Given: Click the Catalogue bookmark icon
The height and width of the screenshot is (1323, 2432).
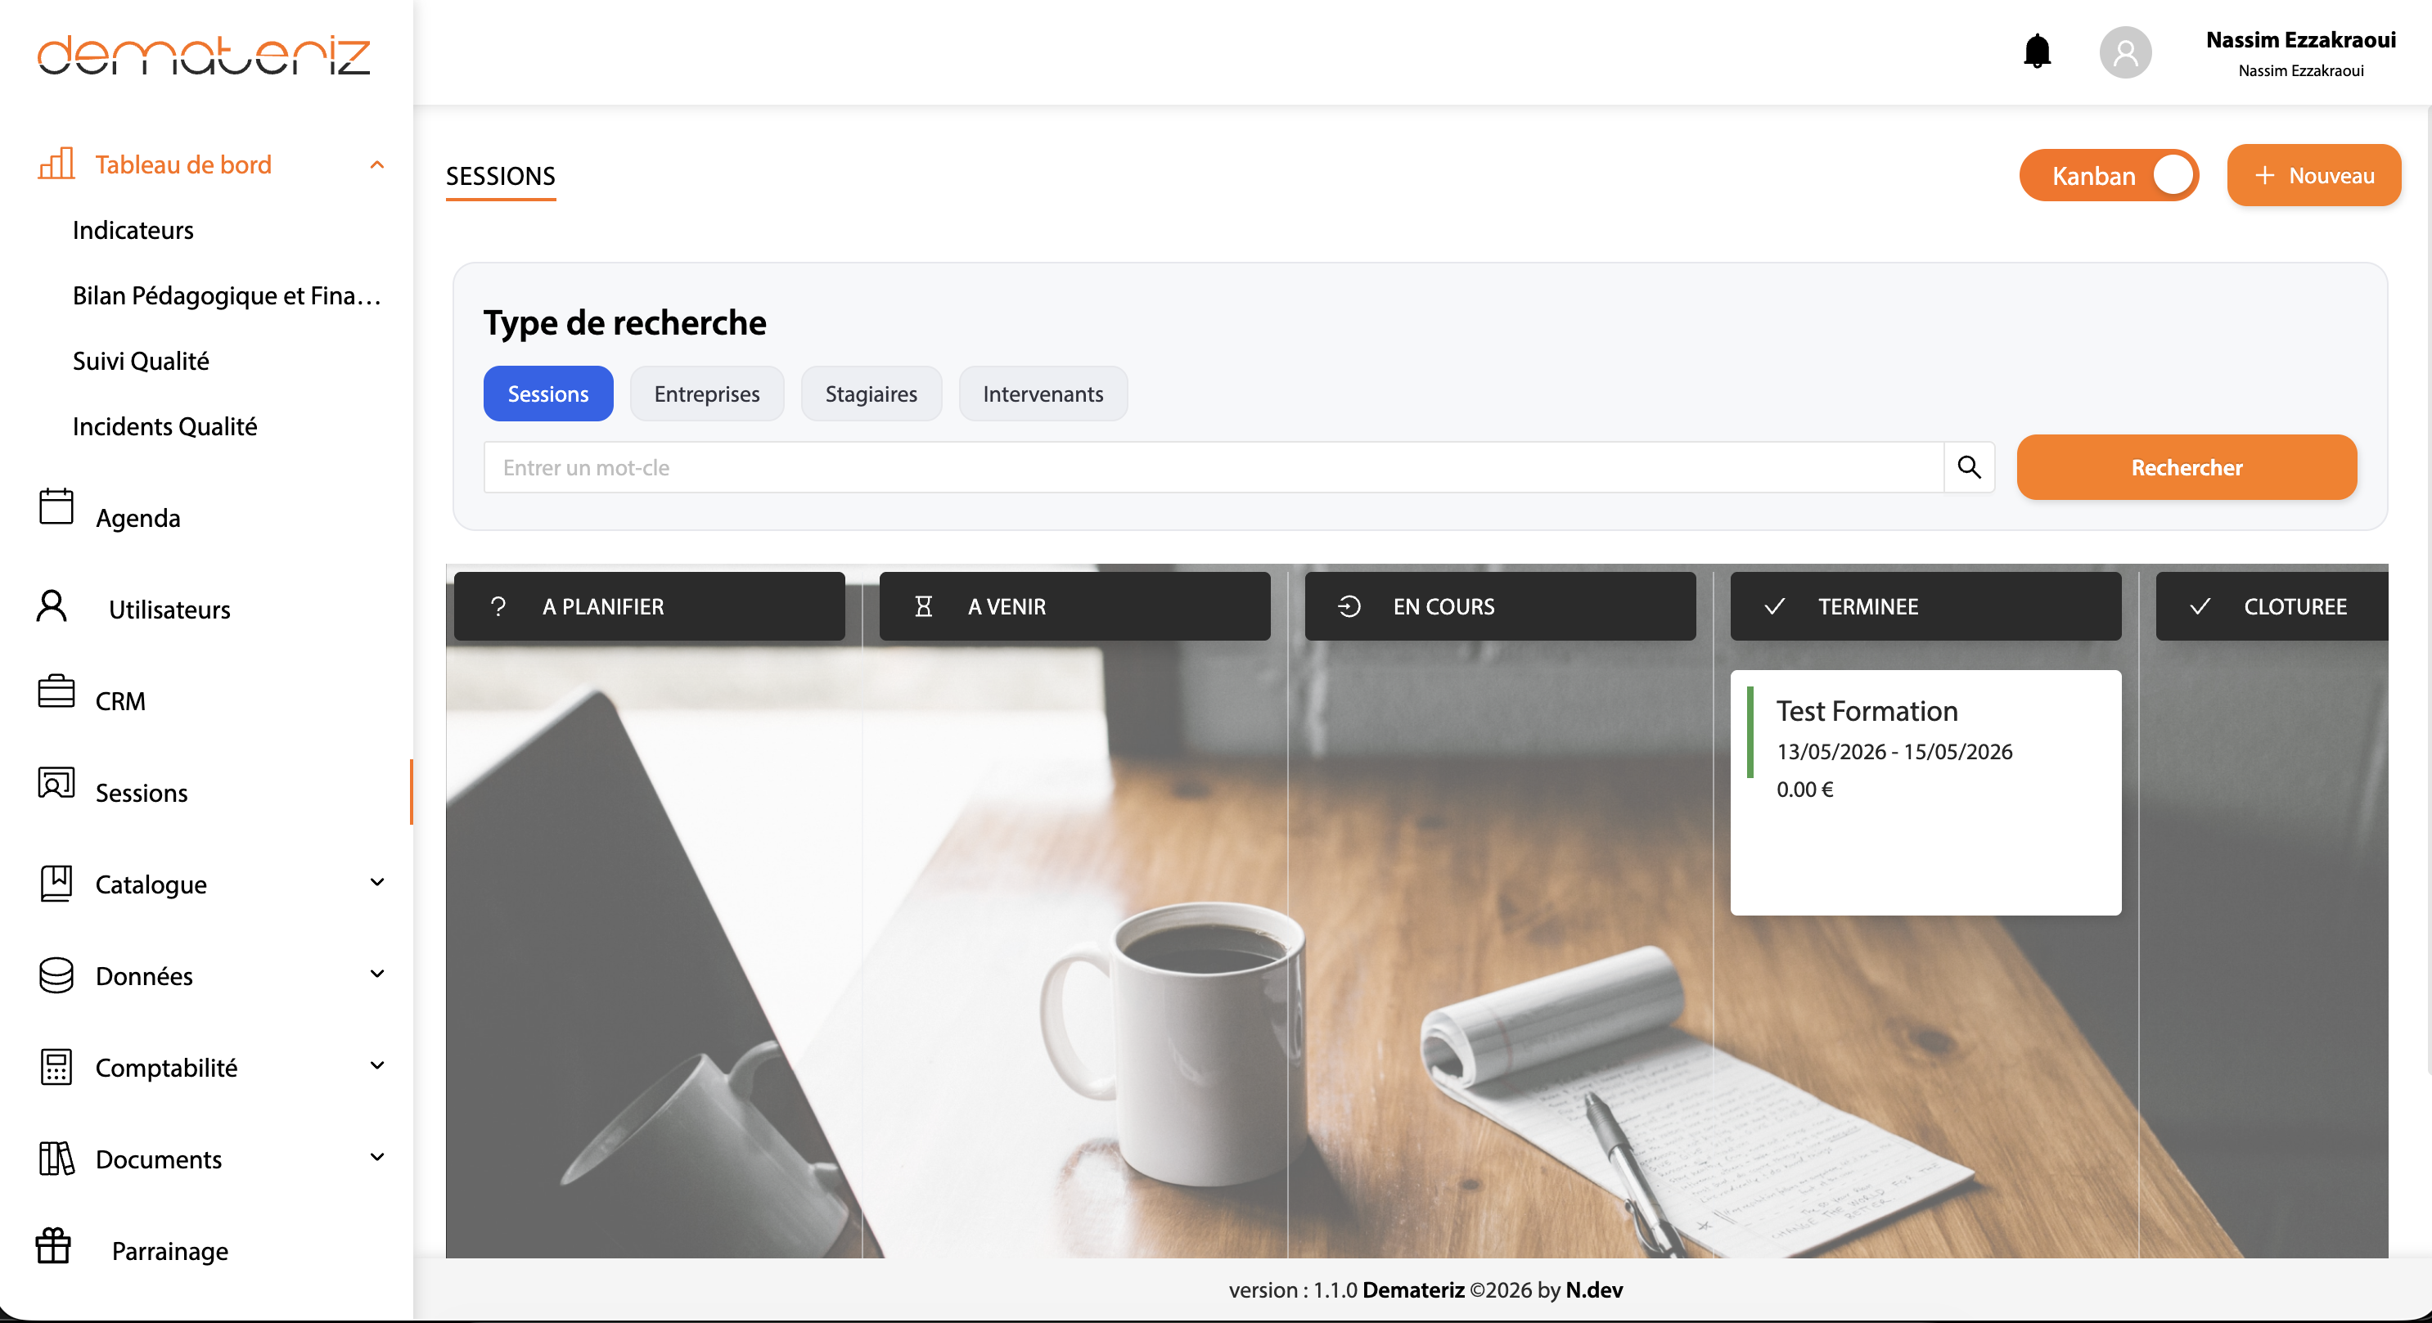Looking at the screenshot, I should 56,884.
